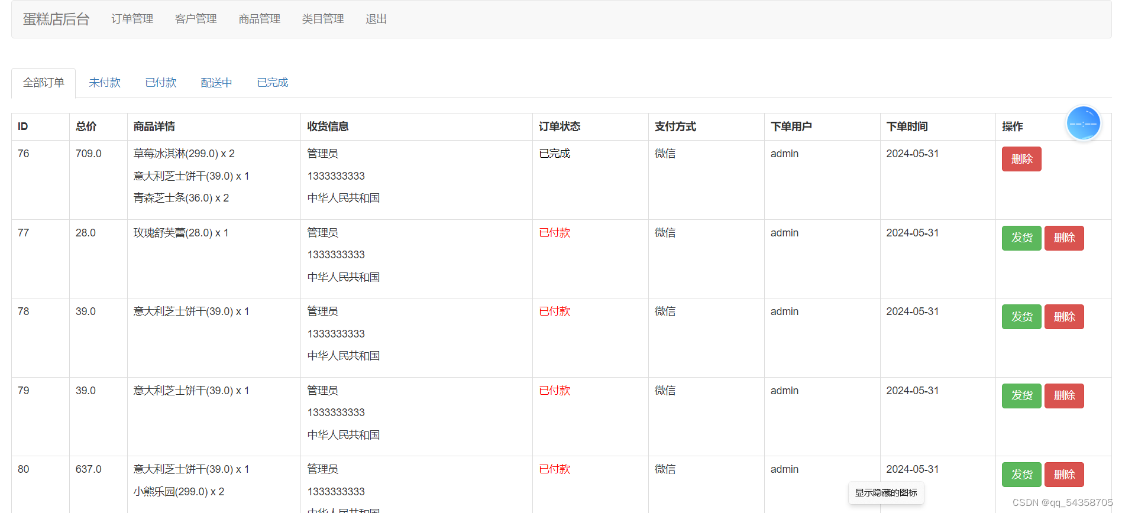Click 玫瑰舒芙蕾(28.0) x 1 item

pos(181,233)
